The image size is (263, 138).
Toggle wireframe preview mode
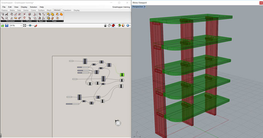click(109, 25)
